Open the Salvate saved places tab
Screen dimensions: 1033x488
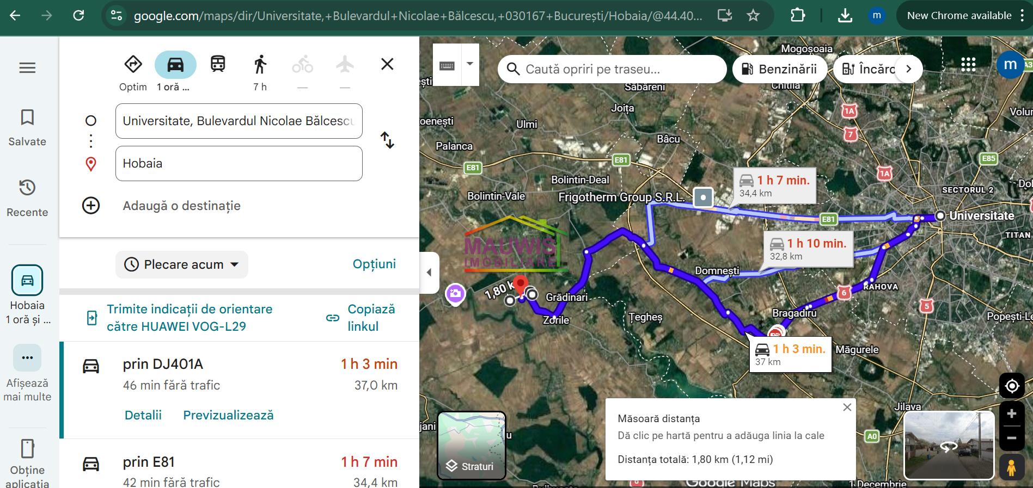tap(27, 127)
